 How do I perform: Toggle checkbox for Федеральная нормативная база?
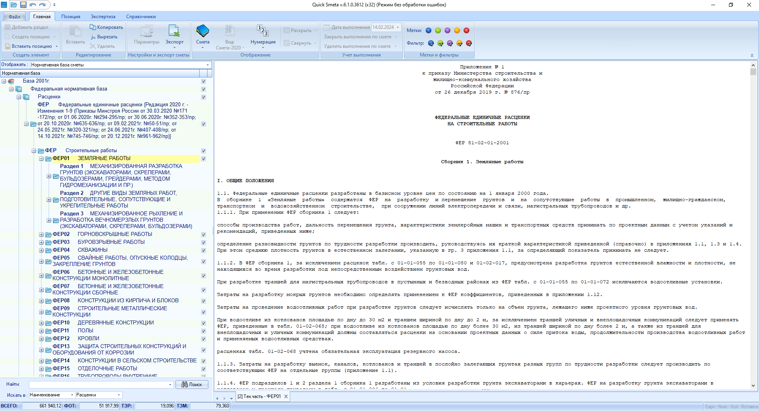click(204, 89)
